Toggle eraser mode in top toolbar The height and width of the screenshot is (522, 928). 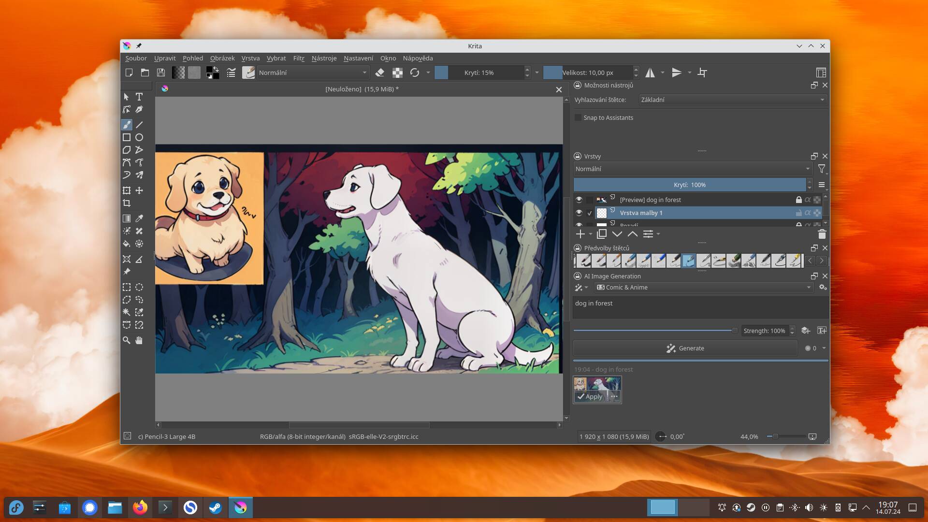pos(380,72)
